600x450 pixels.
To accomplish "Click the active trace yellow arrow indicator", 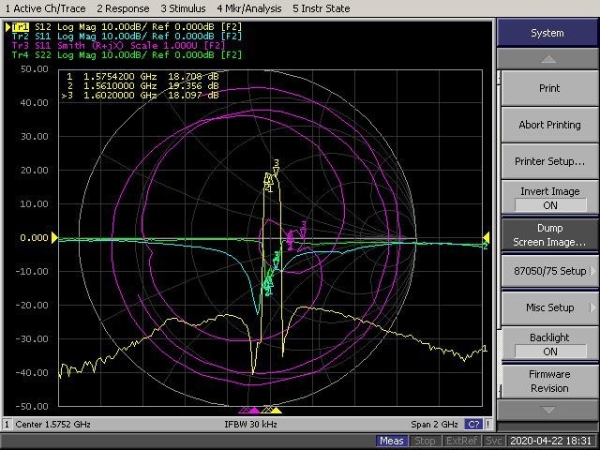I will 7,27.
